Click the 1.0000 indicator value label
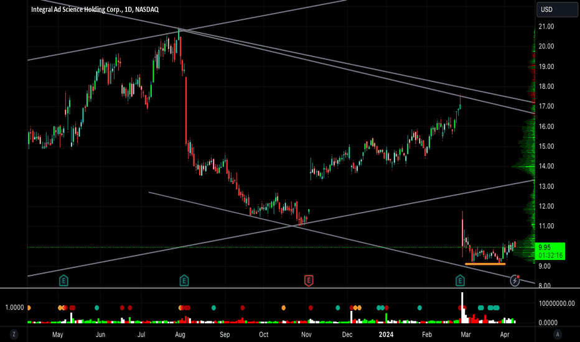The width and height of the screenshot is (580, 342). point(14,308)
